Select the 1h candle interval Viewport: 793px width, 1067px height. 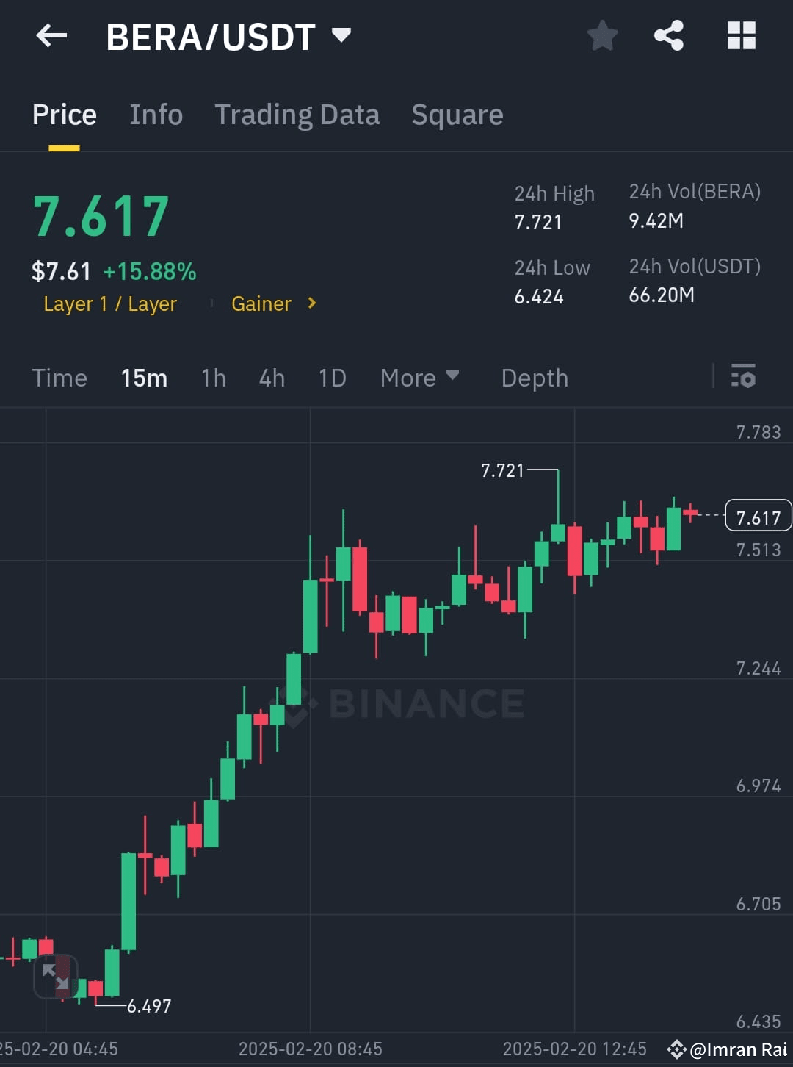coord(213,377)
